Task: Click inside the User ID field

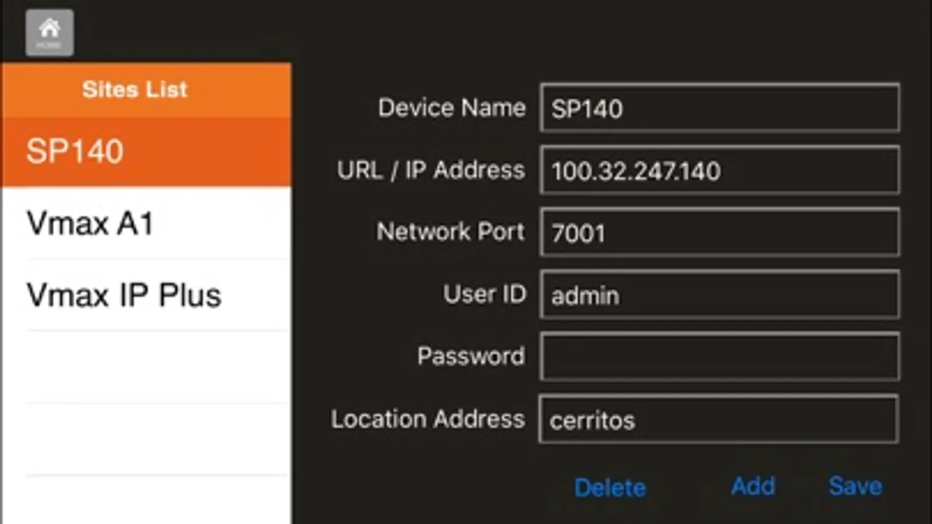Action: click(x=719, y=295)
